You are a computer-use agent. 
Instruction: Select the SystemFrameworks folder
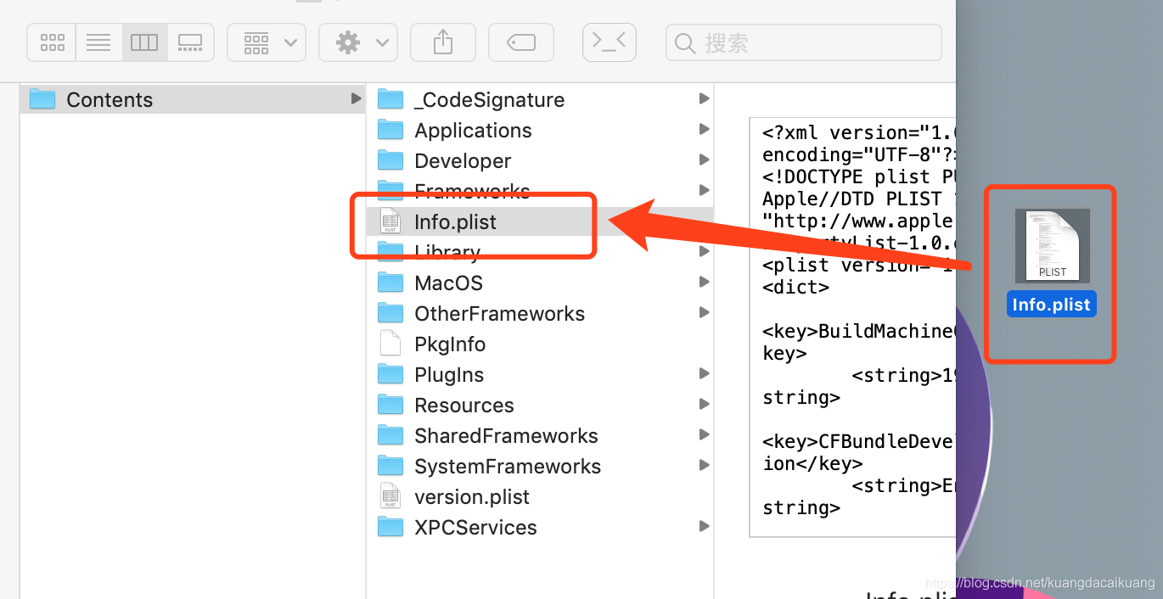click(x=540, y=466)
